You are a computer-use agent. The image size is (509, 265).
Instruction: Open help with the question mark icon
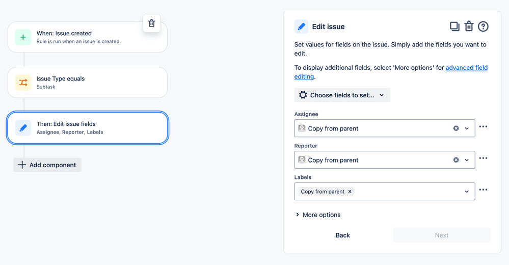point(483,26)
